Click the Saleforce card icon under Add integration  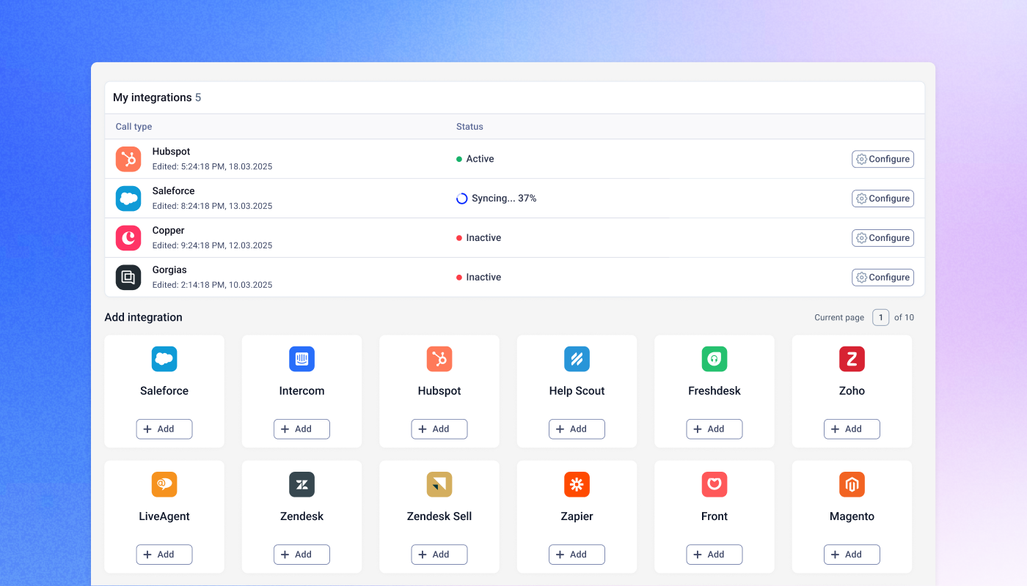pyautogui.click(x=164, y=359)
